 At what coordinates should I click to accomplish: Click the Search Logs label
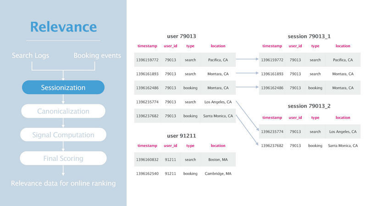(30, 55)
